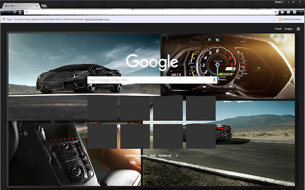This screenshot has height=190, width=305.
Task: Focus the Search Google or type URL box
Action: (x=152, y=80)
